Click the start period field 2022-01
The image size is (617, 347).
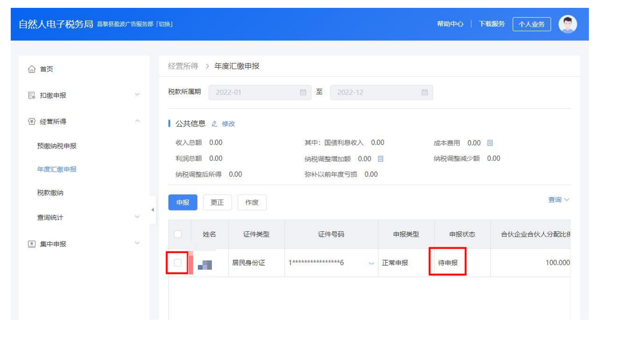[260, 92]
